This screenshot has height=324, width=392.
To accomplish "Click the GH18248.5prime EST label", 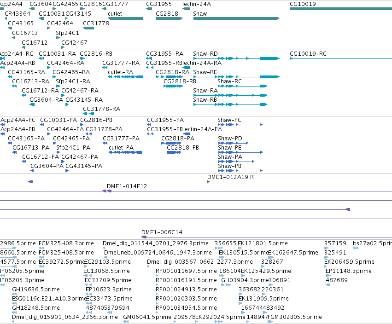I will [36, 308].
